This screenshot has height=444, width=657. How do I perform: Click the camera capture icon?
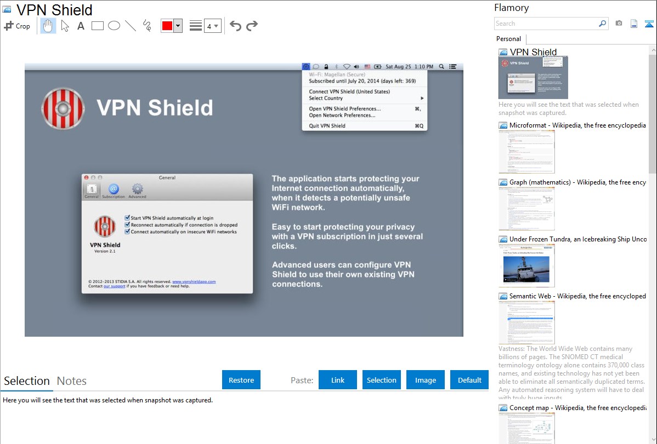click(619, 24)
